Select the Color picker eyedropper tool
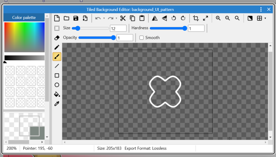Image resolution: width=276 pixels, height=157 pixels. point(57,104)
